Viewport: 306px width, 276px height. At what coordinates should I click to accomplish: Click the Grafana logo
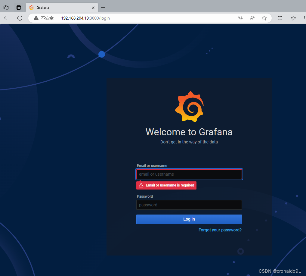[x=189, y=107]
